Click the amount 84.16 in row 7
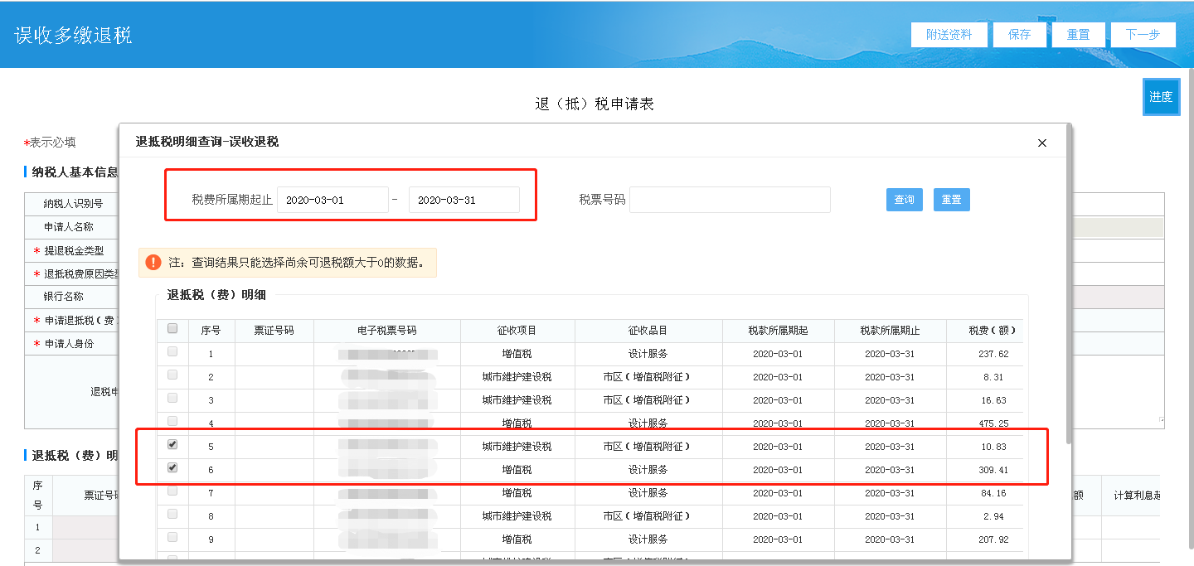Viewport: 1194px width, 566px height. pyautogui.click(x=993, y=493)
